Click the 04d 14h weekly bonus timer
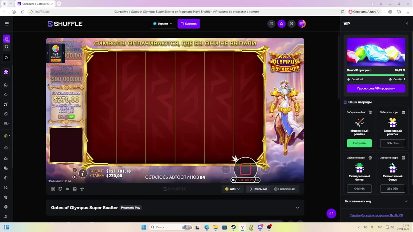The width and height of the screenshot is (413, 232). pos(359,189)
